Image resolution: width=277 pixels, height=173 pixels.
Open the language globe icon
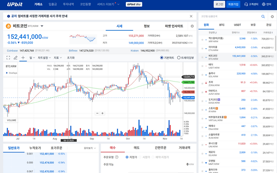pos(264,4)
